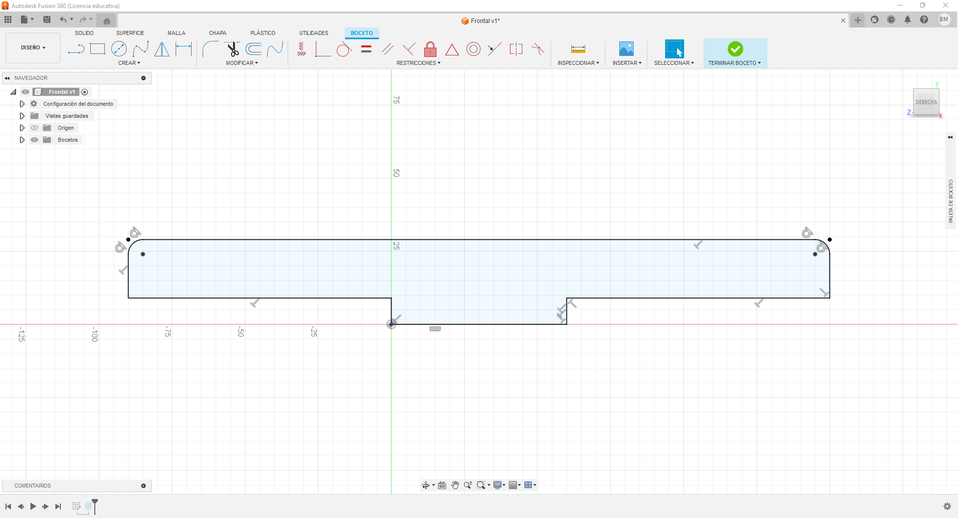
Task: Apply the Concentric constraint icon
Action: (474, 49)
